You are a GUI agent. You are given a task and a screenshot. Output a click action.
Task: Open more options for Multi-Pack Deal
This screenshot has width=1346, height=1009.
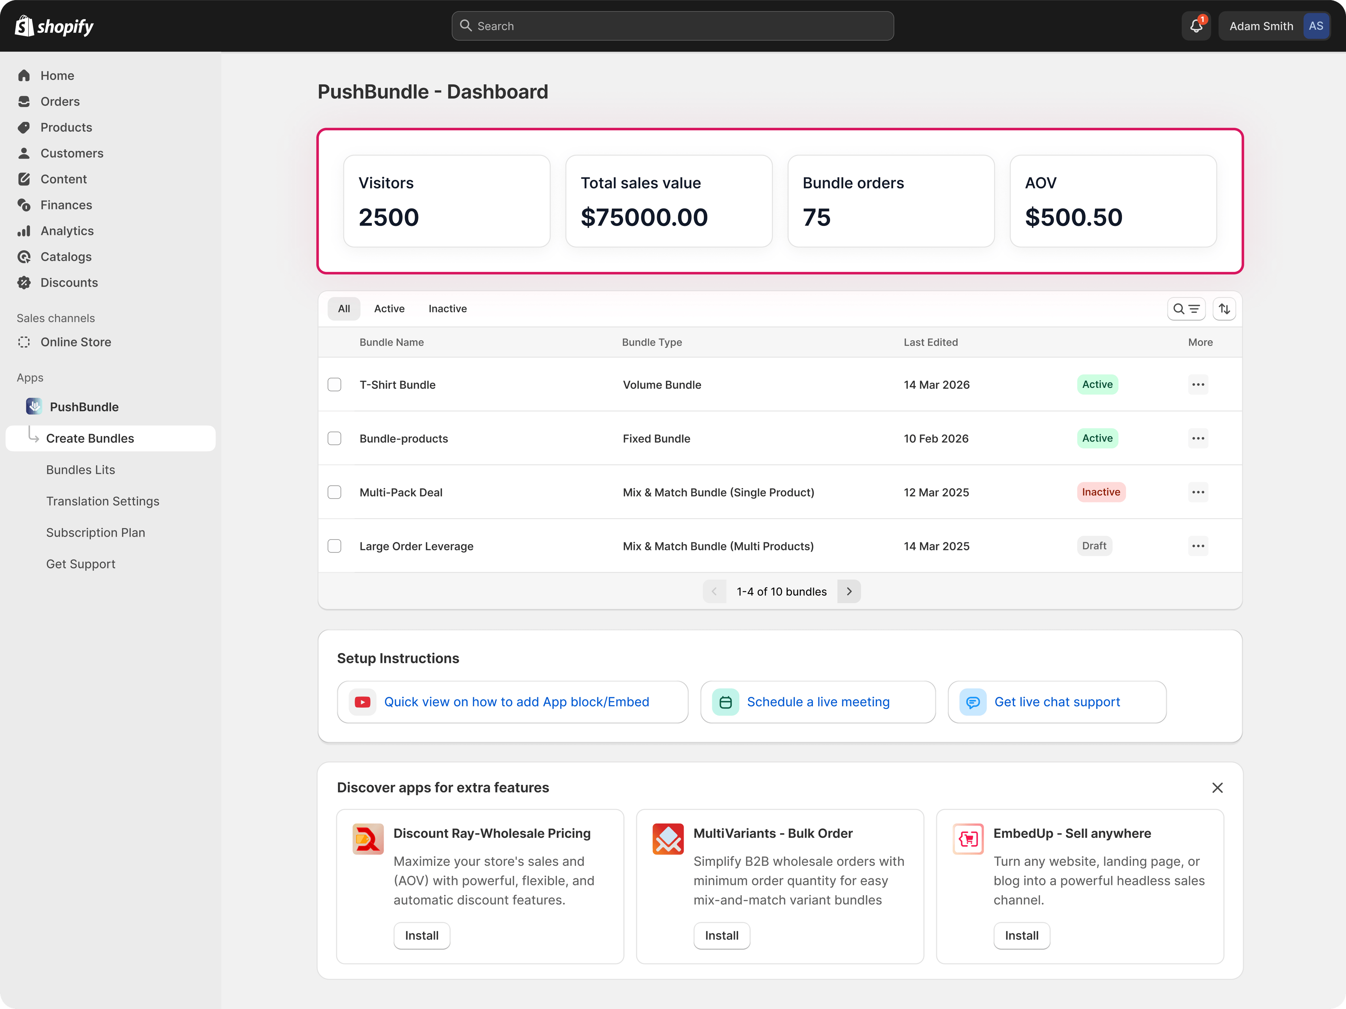tap(1198, 492)
